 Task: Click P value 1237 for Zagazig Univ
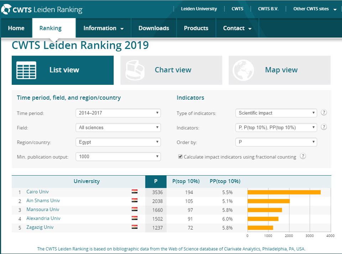157,228
